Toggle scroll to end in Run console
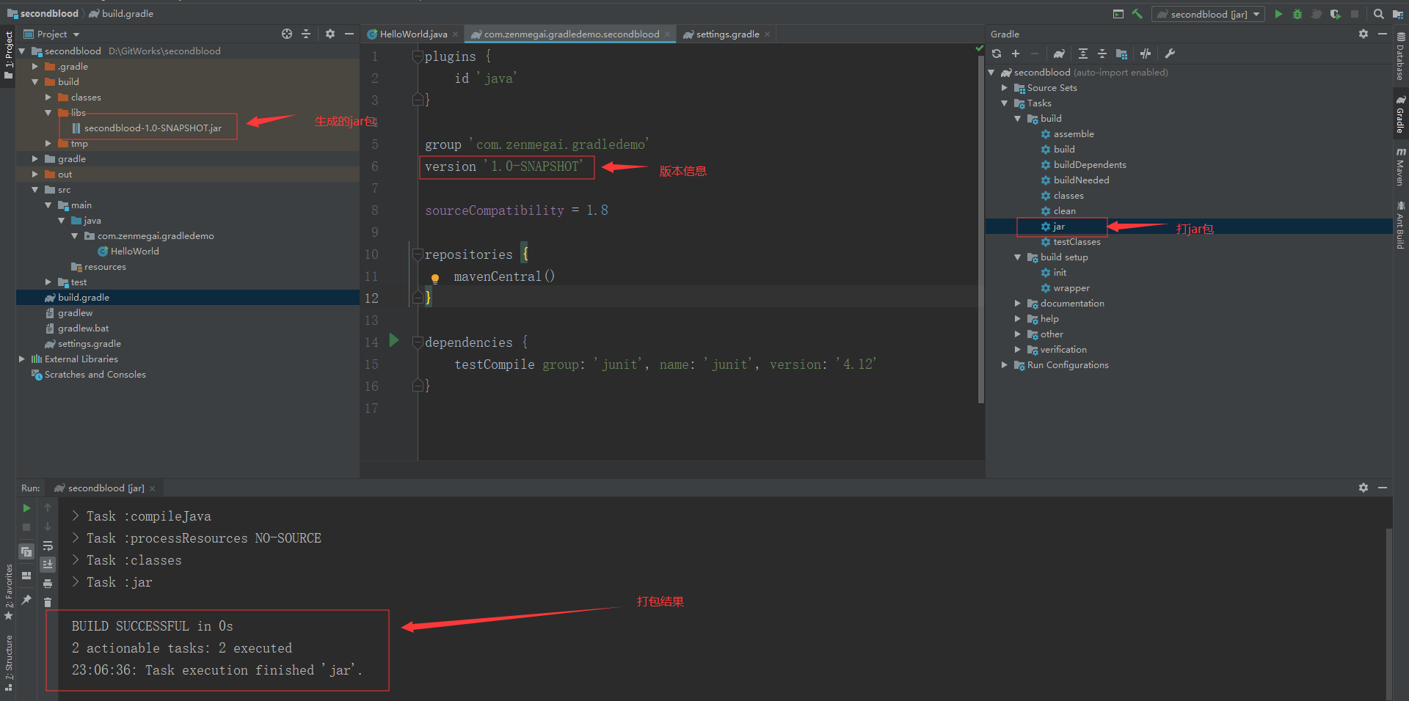Image resolution: width=1409 pixels, height=701 pixels. pos(48,565)
